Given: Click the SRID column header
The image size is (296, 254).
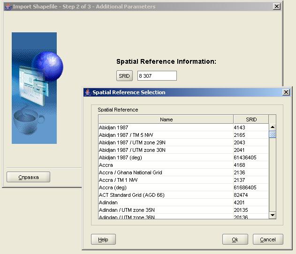Looking at the screenshot, I should click(251, 120).
